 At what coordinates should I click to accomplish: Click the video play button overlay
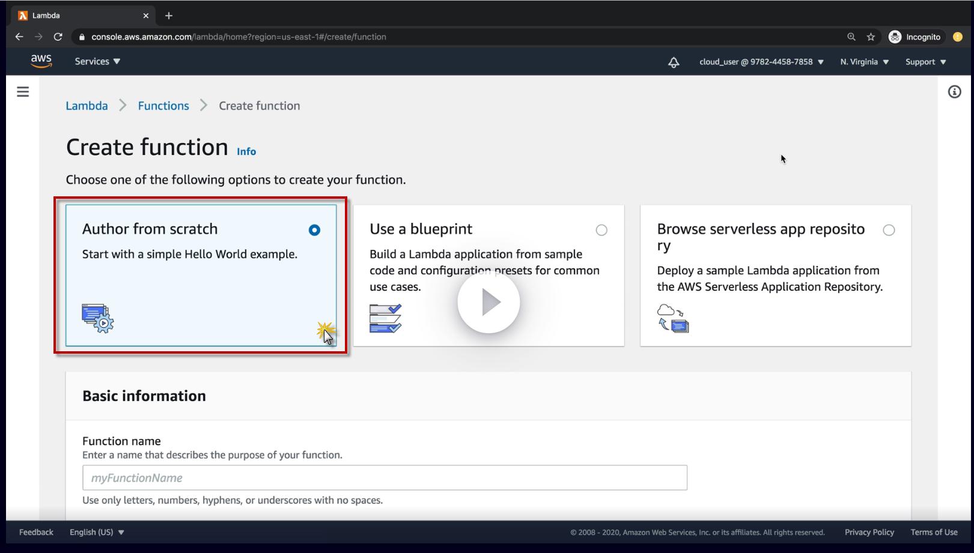(489, 302)
